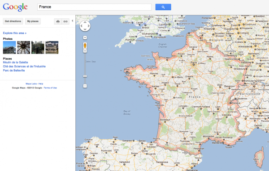Click Brest on the map

click(x=127, y=70)
